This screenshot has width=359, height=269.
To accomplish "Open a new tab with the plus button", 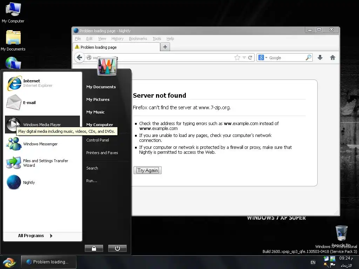I will (165, 47).
